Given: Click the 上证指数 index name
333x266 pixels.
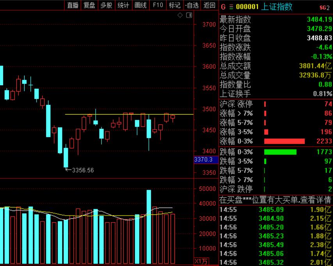Looking at the screenshot, I should 277,7.
